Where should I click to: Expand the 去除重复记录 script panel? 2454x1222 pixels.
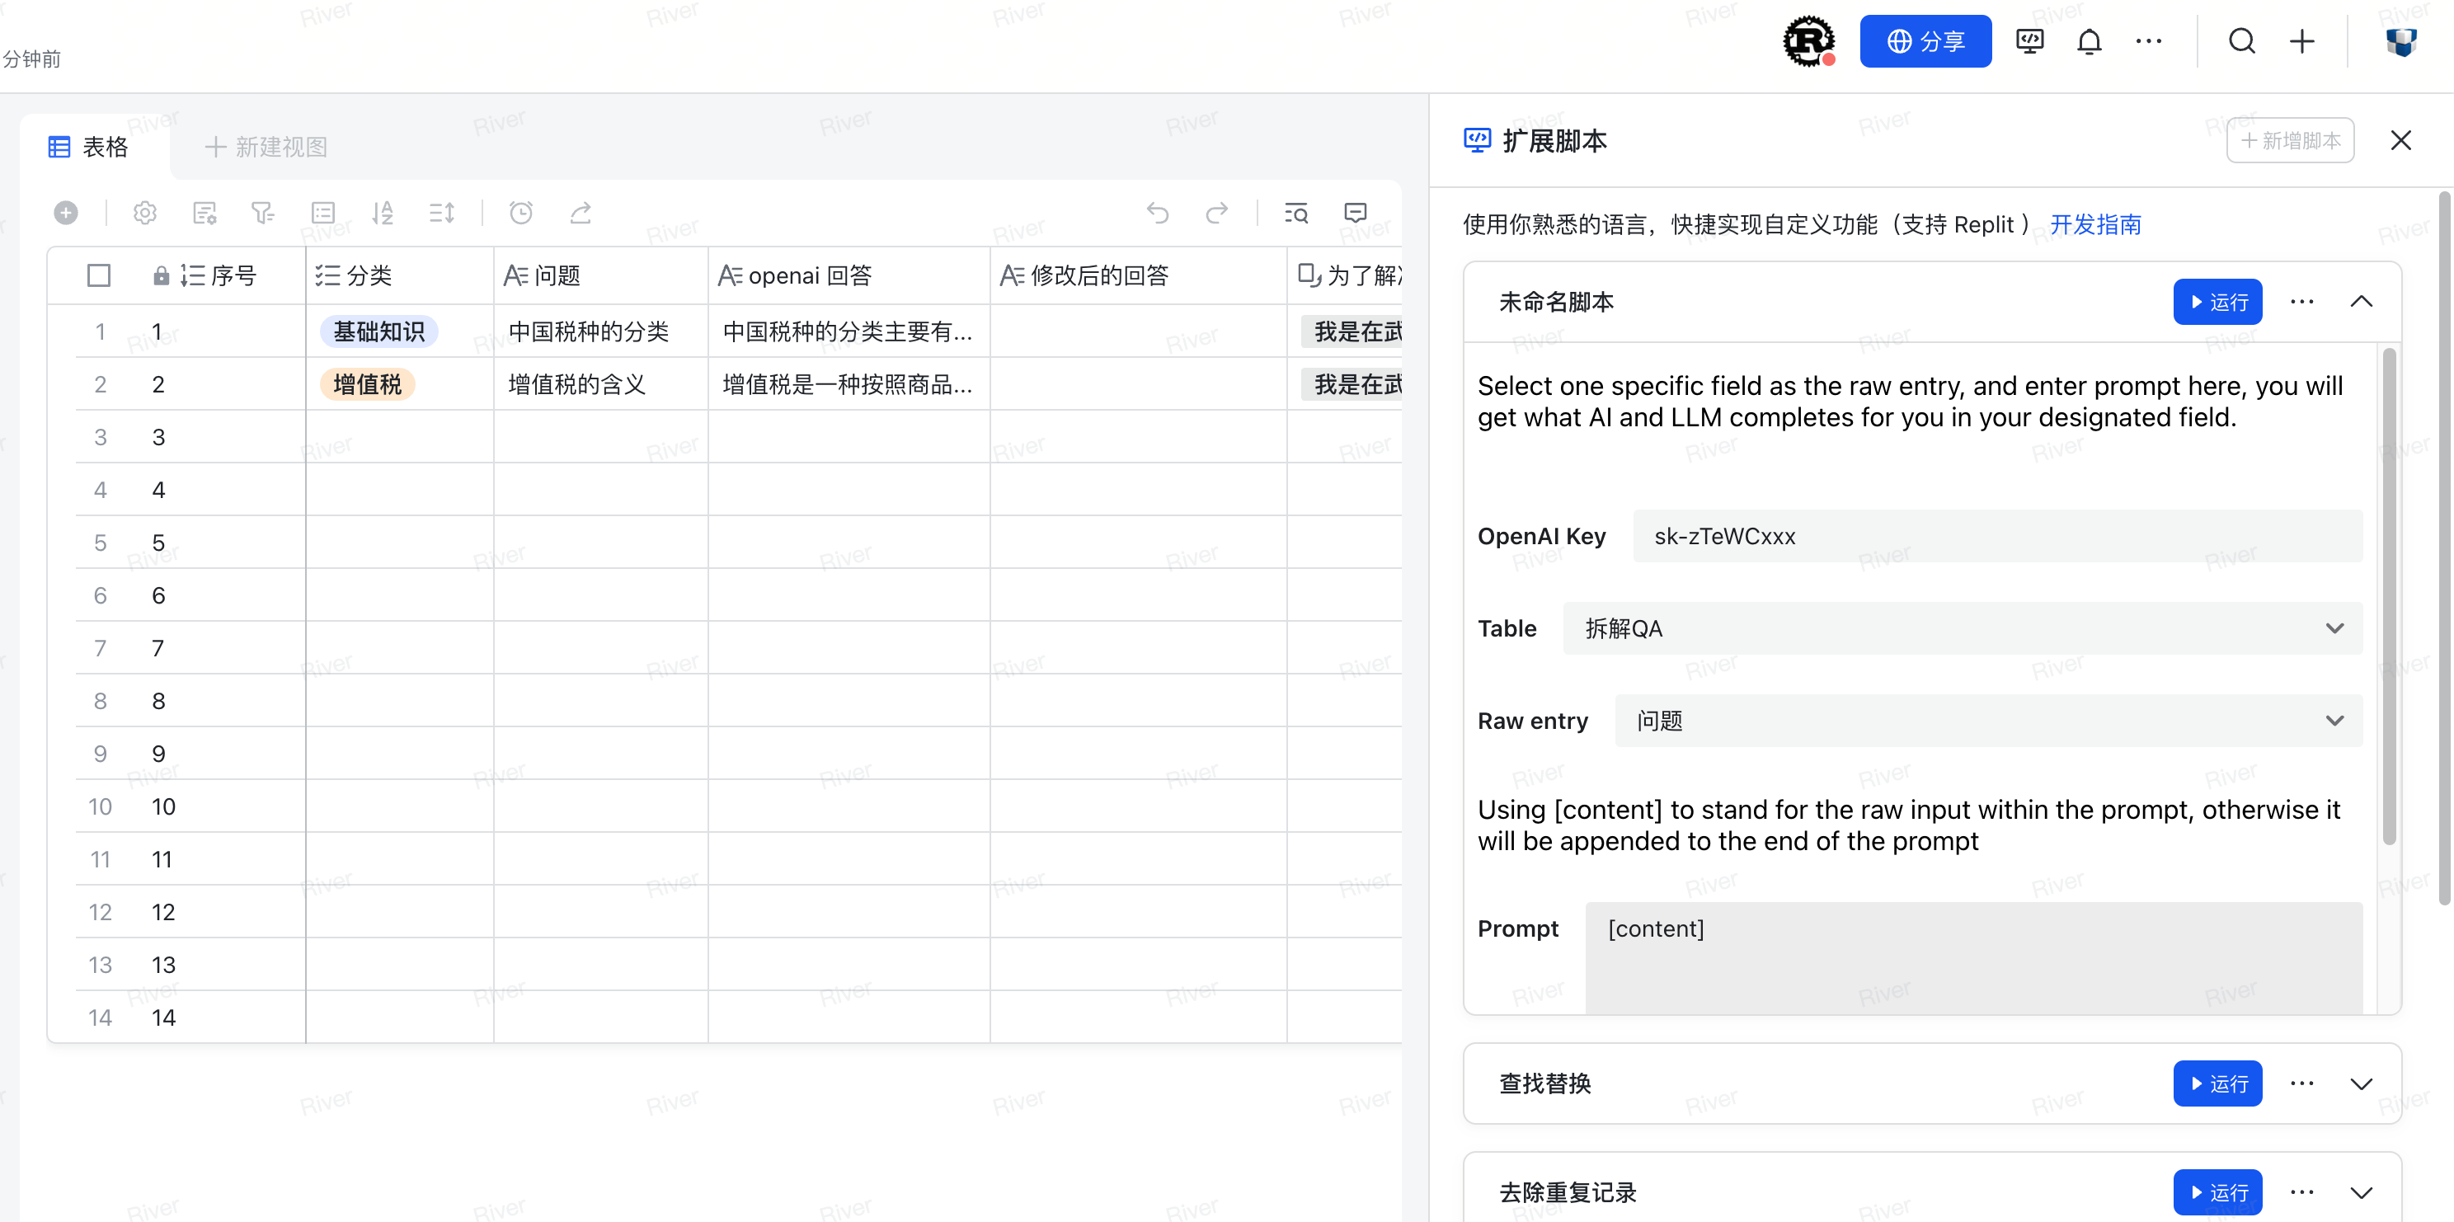pos(2363,1191)
